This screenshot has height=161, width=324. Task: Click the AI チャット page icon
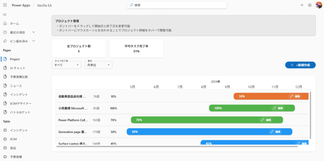[x=5, y=68]
